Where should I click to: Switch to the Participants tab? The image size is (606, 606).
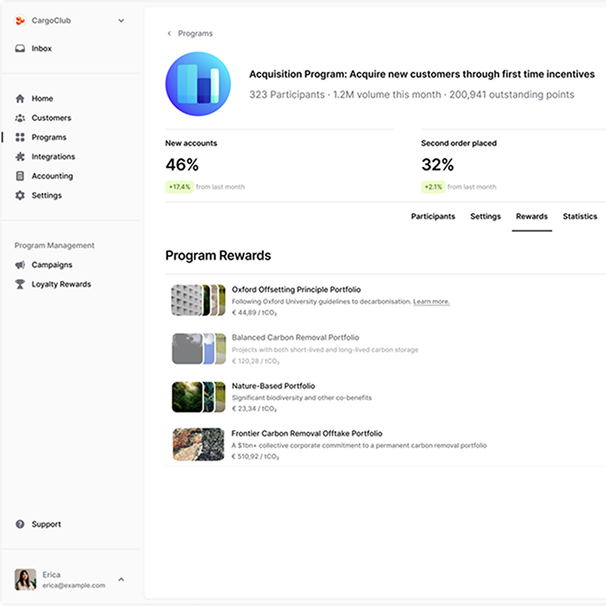pos(433,216)
